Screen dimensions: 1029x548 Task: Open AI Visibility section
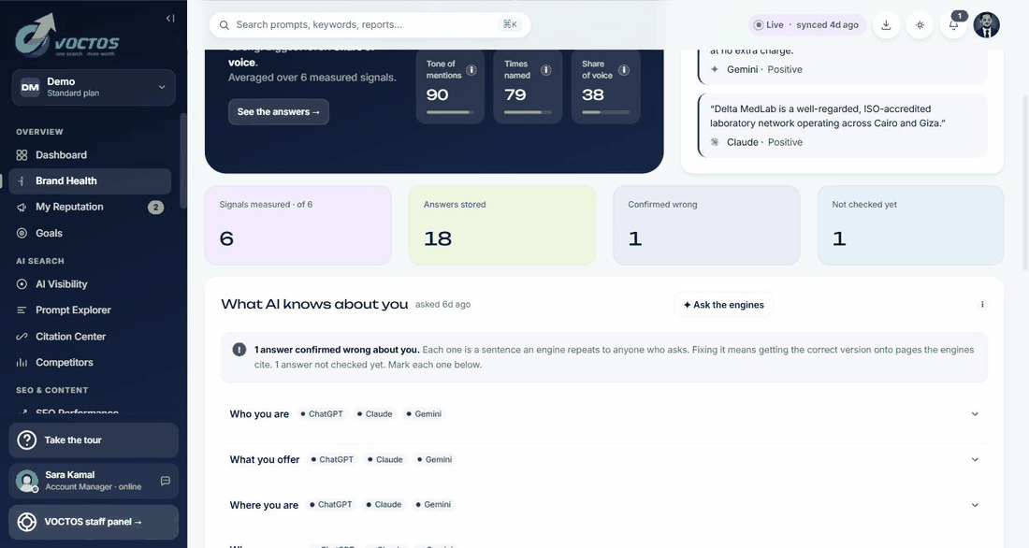click(x=90, y=284)
